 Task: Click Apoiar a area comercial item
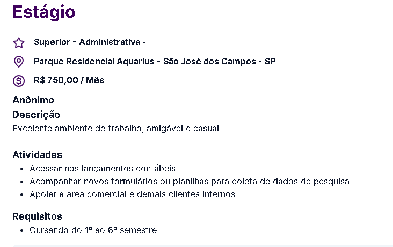click(x=132, y=194)
